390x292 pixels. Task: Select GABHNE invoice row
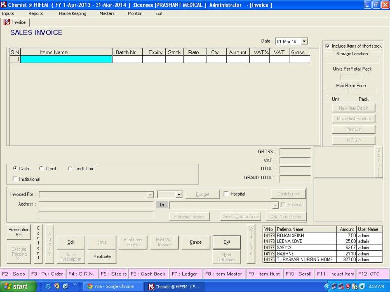click(322, 253)
